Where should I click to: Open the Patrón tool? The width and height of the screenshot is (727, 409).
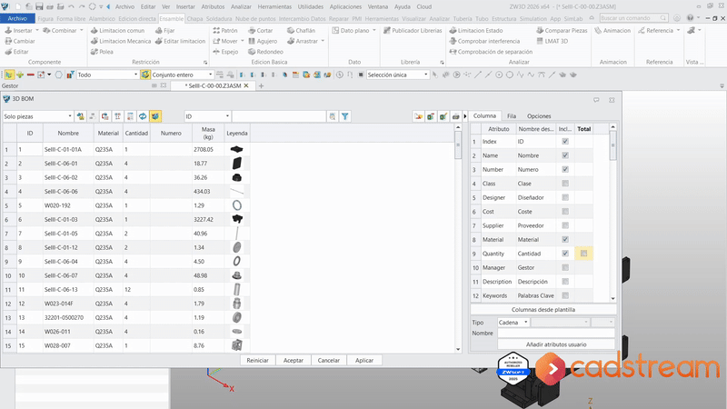(225, 30)
